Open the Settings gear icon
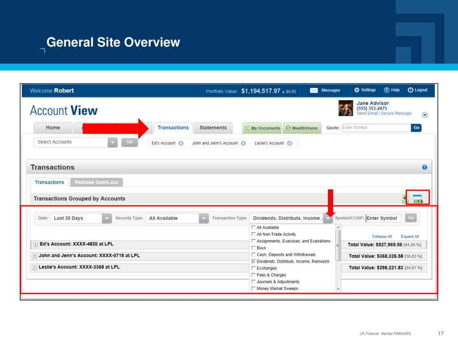Viewport: 458px width, 343px height. click(x=356, y=90)
